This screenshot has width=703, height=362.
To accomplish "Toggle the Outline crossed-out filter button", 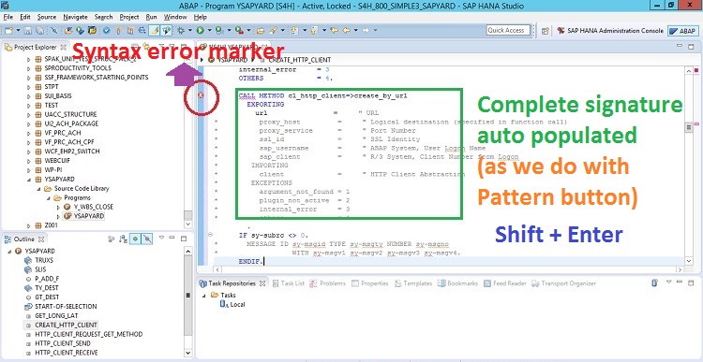I will pyautogui.click(x=146, y=239).
